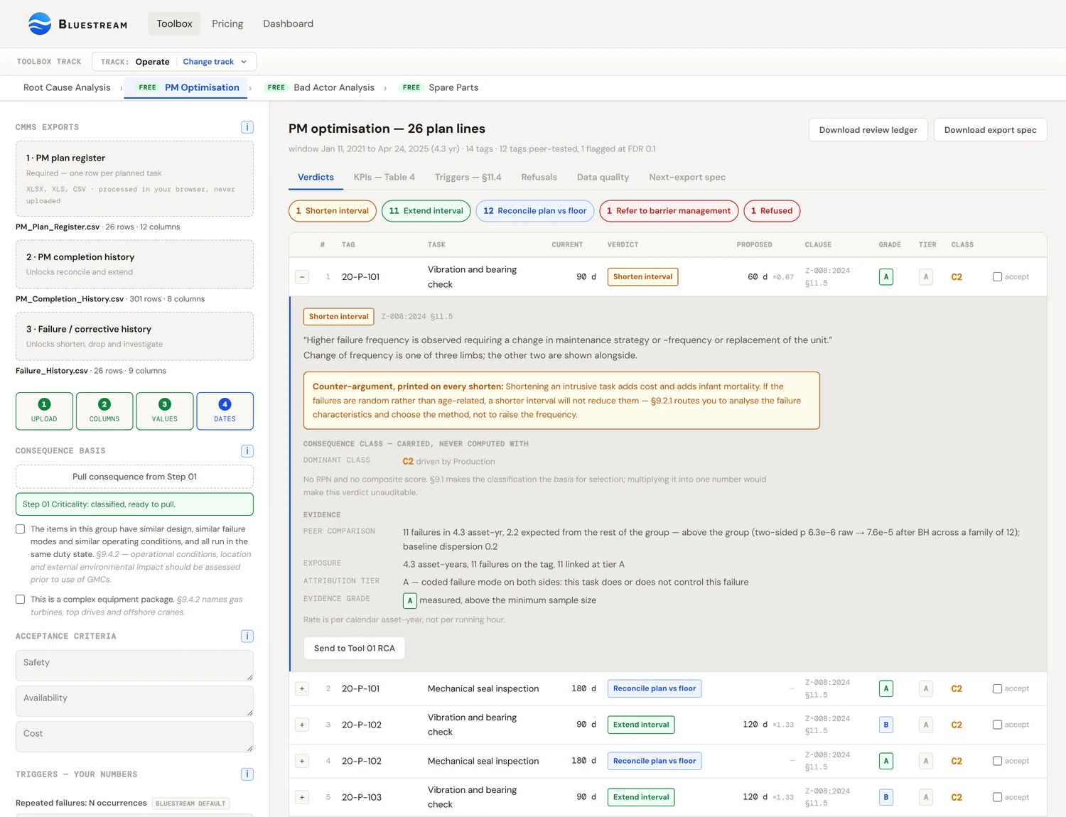Expand row 5 20-P-103
The image size is (1066, 817).
pos(302,797)
